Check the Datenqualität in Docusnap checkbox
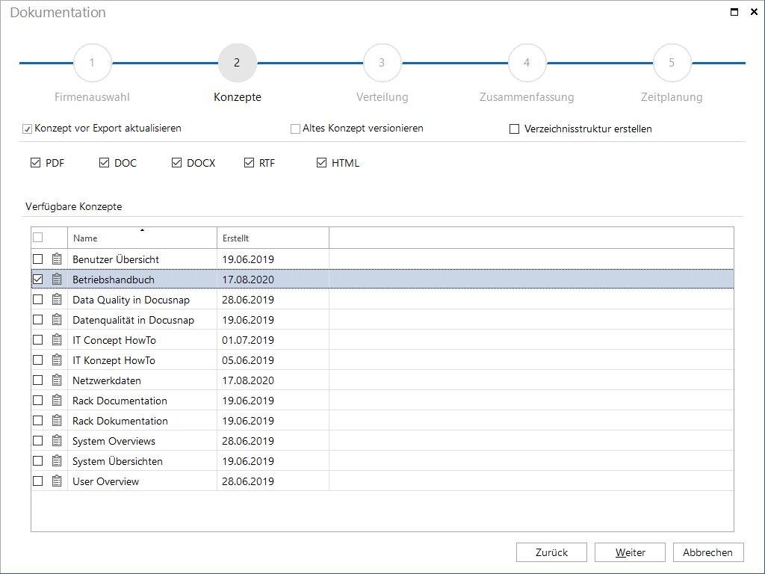 (37, 320)
